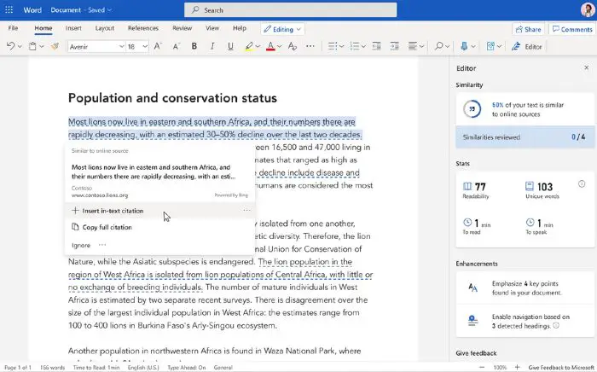Open the Editing mode dropdown
The image size is (597, 372).
tap(282, 29)
